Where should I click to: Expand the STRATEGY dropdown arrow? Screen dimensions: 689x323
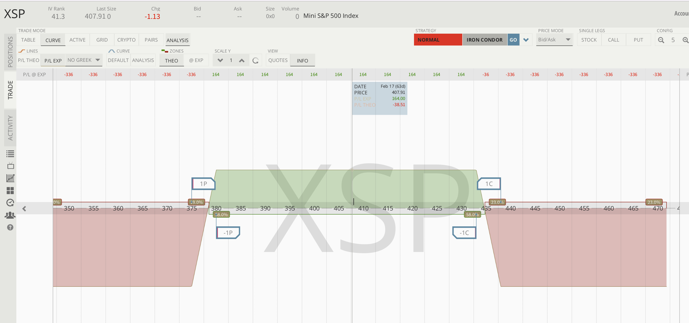click(526, 40)
